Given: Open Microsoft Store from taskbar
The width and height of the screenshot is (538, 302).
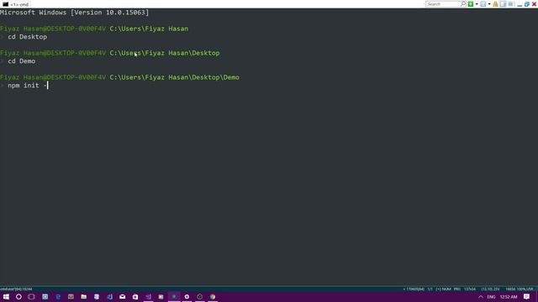Looking at the screenshot, I should 135,297.
